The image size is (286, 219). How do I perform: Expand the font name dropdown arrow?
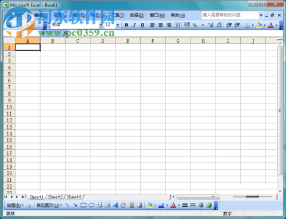(101, 25)
